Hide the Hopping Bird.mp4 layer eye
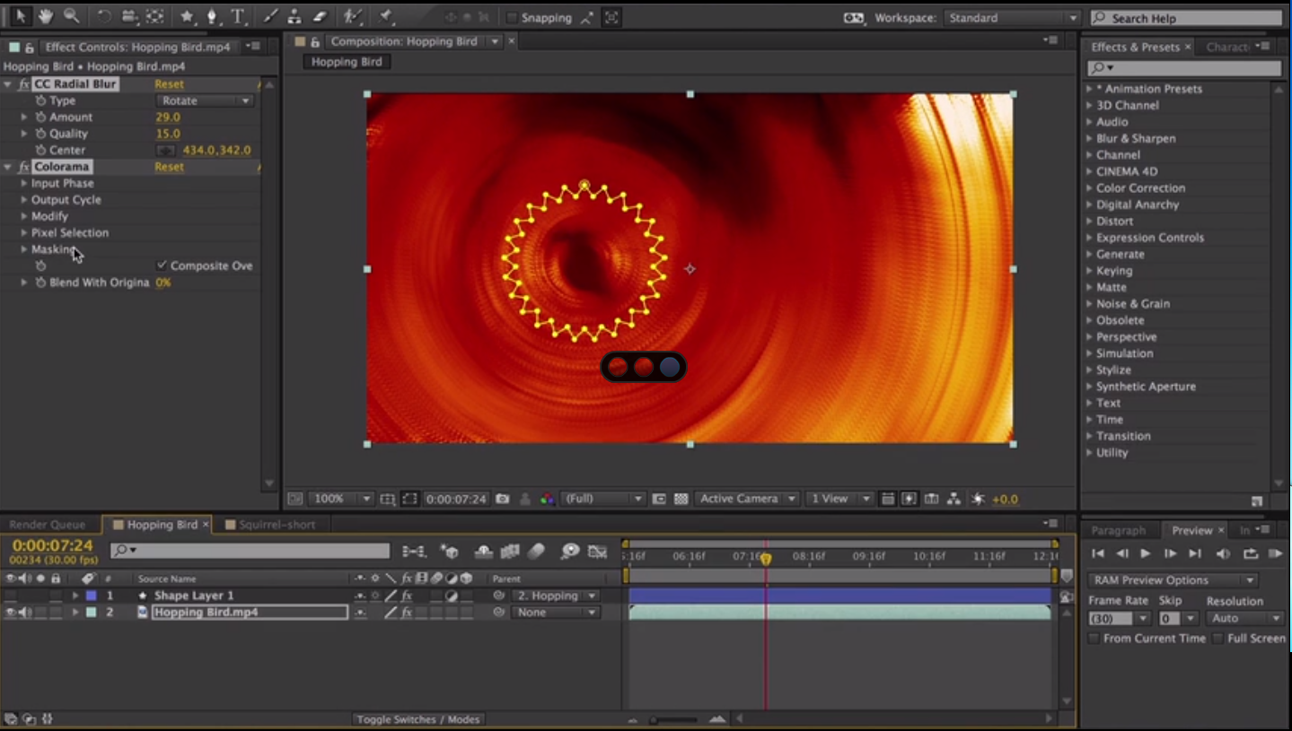This screenshot has height=731, width=1292. (x=11, y=613)
